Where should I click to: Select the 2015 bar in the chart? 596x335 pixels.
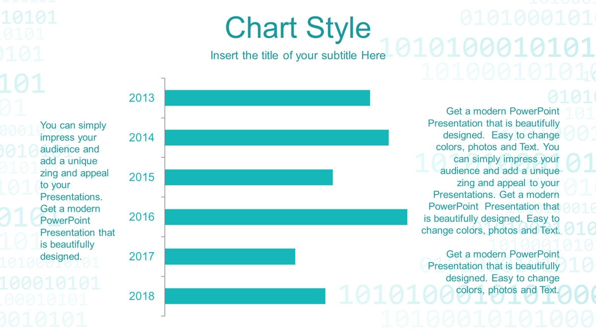(x=249, y=177)
